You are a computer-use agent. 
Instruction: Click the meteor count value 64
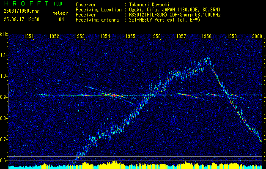(61, 19)
